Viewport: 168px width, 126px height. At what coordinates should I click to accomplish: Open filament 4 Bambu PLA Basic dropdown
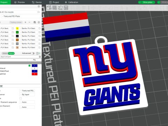[29, 32]
